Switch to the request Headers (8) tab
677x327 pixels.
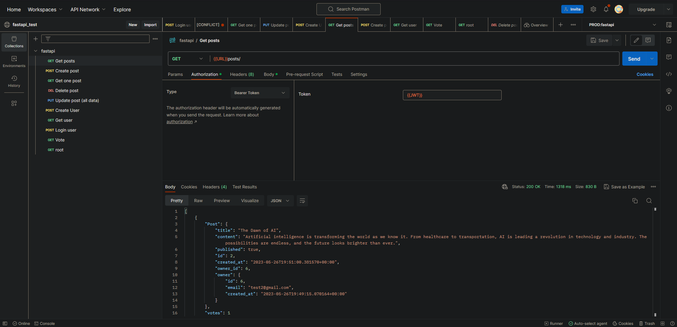pos(242,74)
